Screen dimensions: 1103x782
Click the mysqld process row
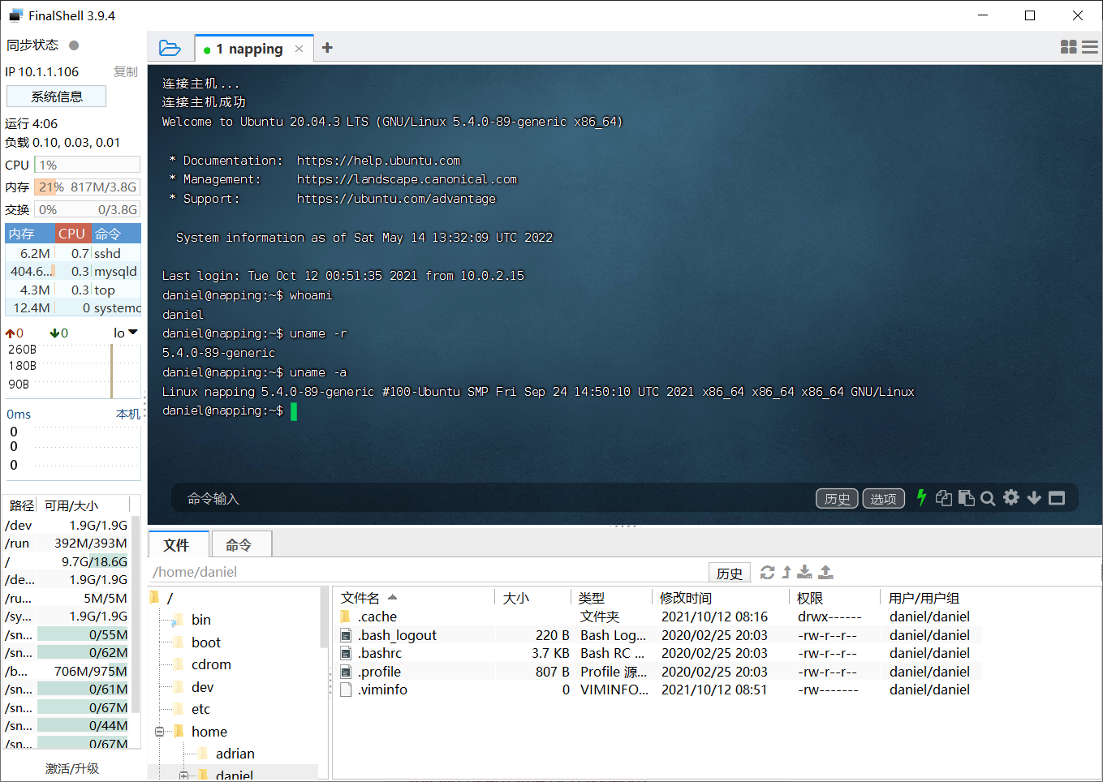pos(73,272)
